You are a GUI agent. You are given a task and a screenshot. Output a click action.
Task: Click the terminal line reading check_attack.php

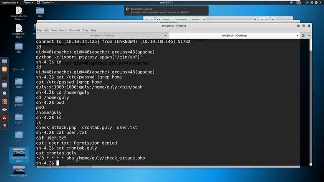[87, 128]
